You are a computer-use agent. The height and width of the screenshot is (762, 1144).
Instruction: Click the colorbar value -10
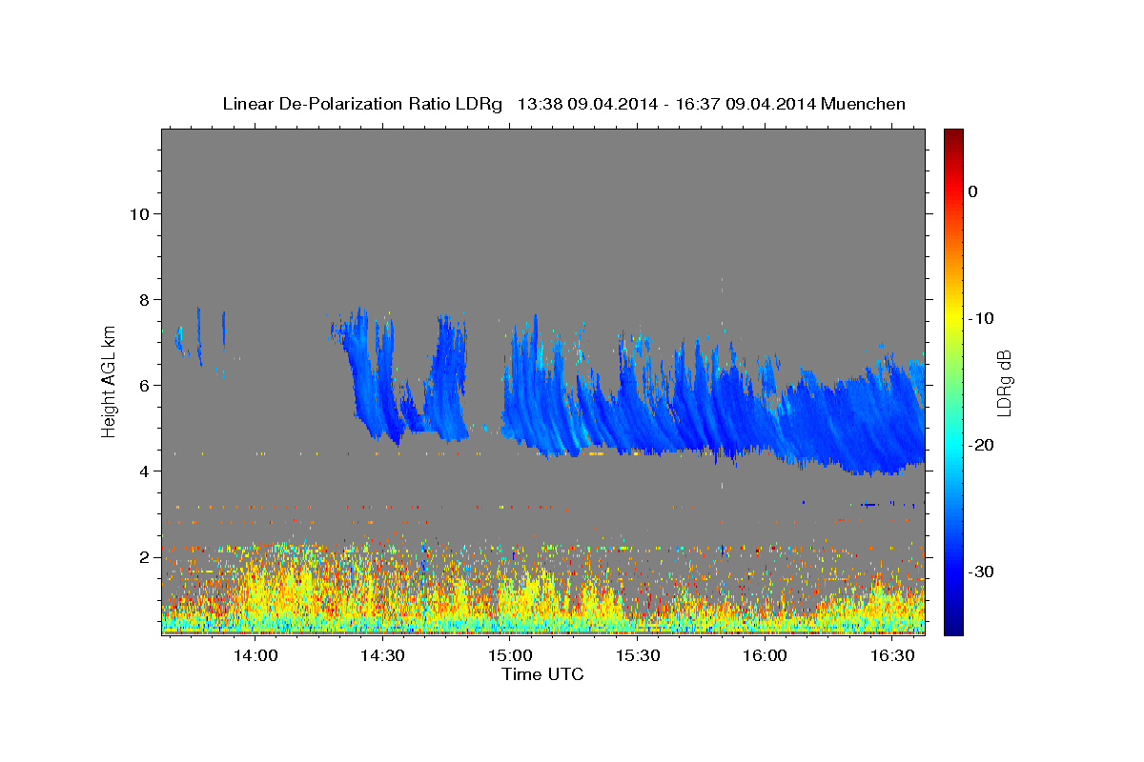pyautogui.click(x=981, y=318)
